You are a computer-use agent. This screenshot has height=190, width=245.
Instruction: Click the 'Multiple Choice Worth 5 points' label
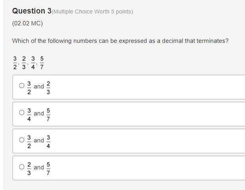[93, 12]
